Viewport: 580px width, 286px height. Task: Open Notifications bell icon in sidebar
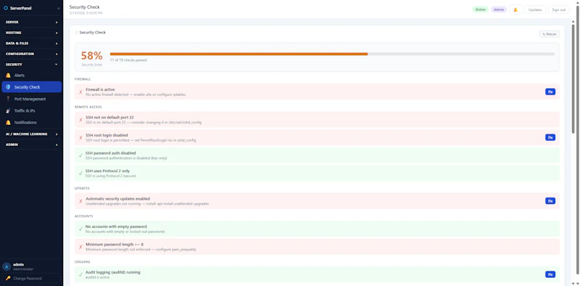coord(8,123)
